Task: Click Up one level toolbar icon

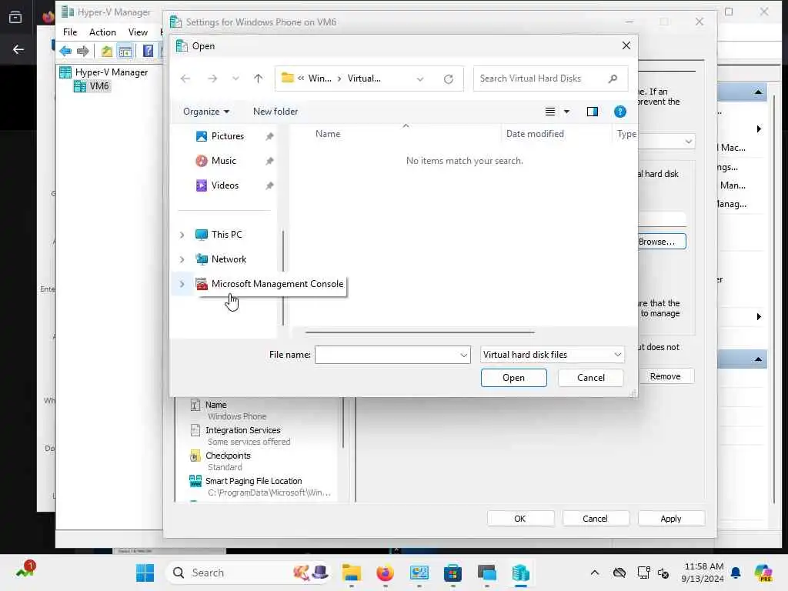Action: 106,51
